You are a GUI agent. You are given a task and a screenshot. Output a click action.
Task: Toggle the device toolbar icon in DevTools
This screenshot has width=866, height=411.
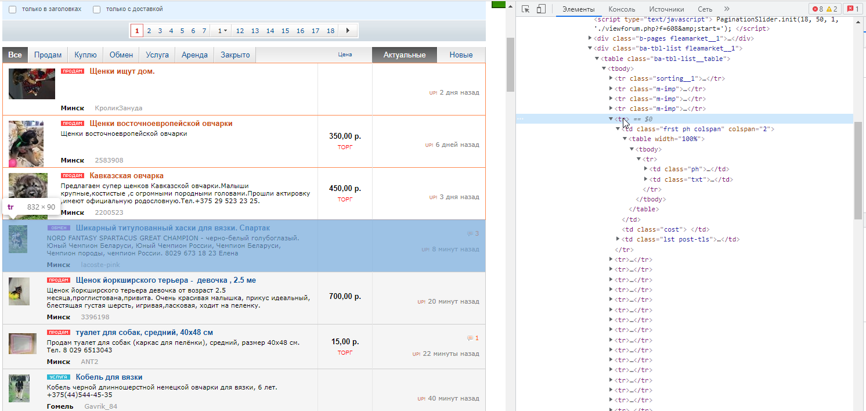541,9
